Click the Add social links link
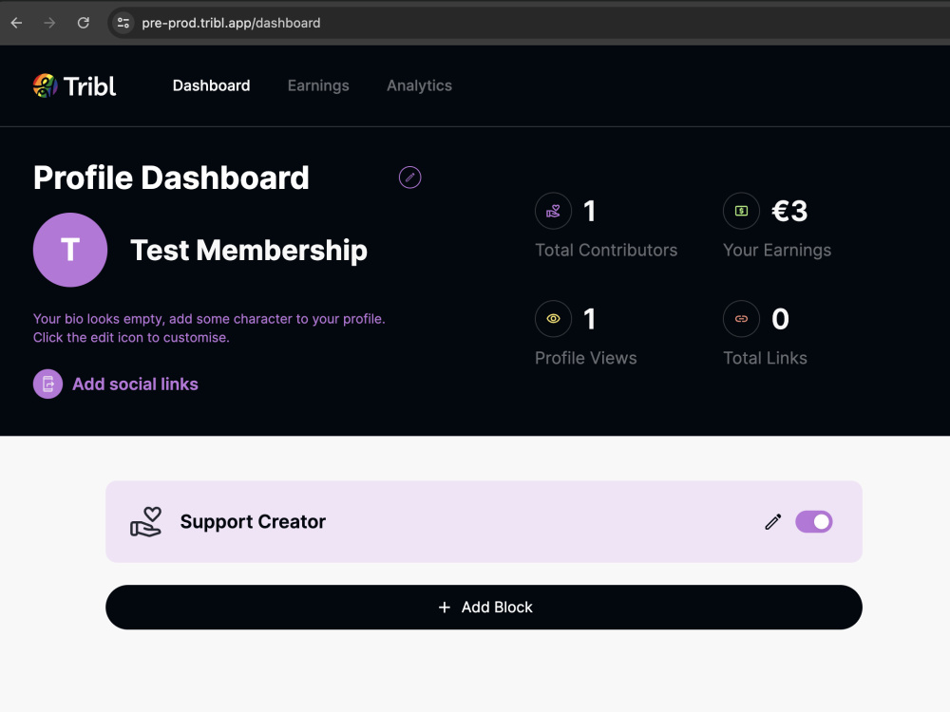The image size is (950, 712). 135,384
